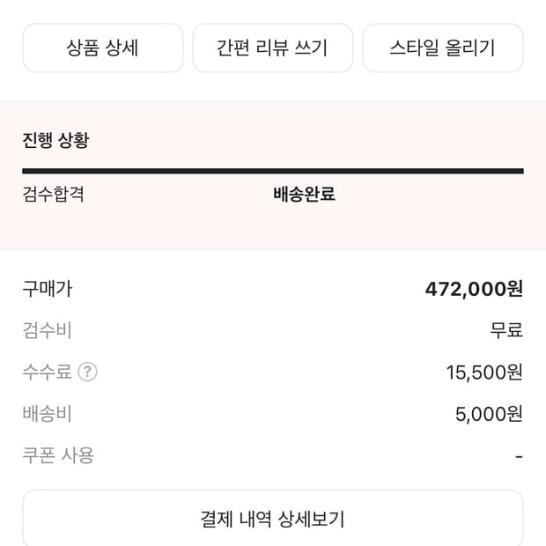Image resolution: width=546 pixels, height=546 pixels.
Task: Click the fee help question mark icon
Action: click(x=87, y=373)
